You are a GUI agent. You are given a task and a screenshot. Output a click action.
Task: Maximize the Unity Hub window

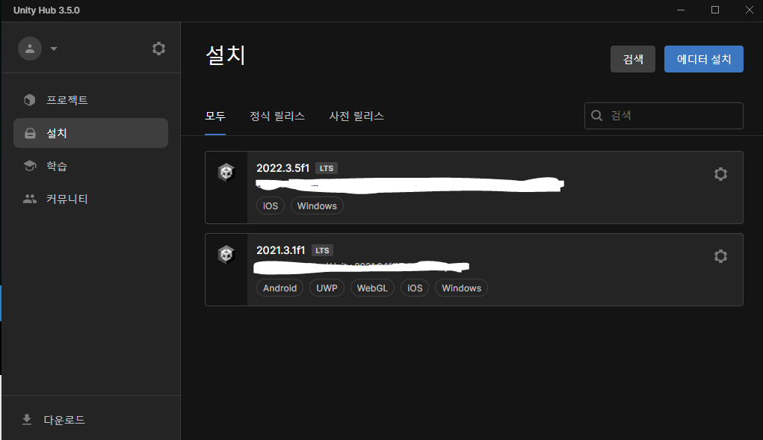(715, 10)
